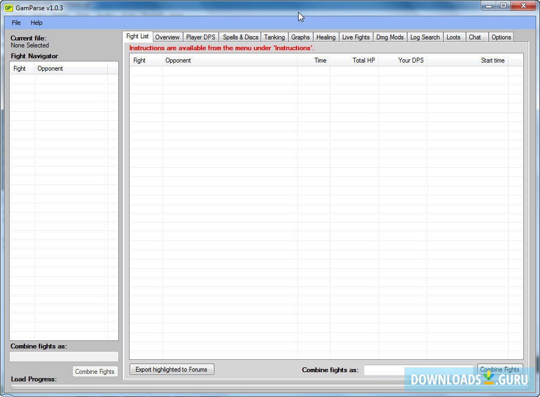Close the GamParse window
The width and height of the screenshot is (540, 397).
[523, 5]
